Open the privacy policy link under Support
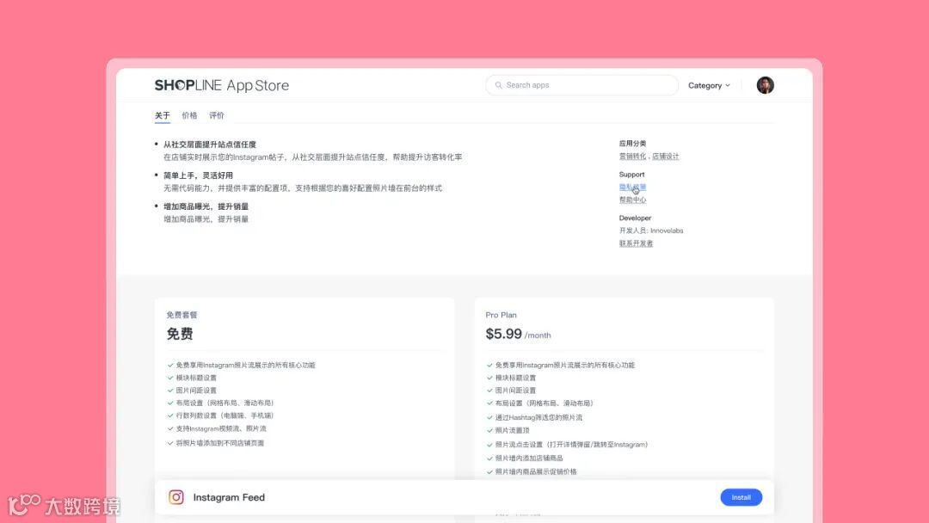The width and height of the screenshot is (929, 523). click(x=632, y=188)
